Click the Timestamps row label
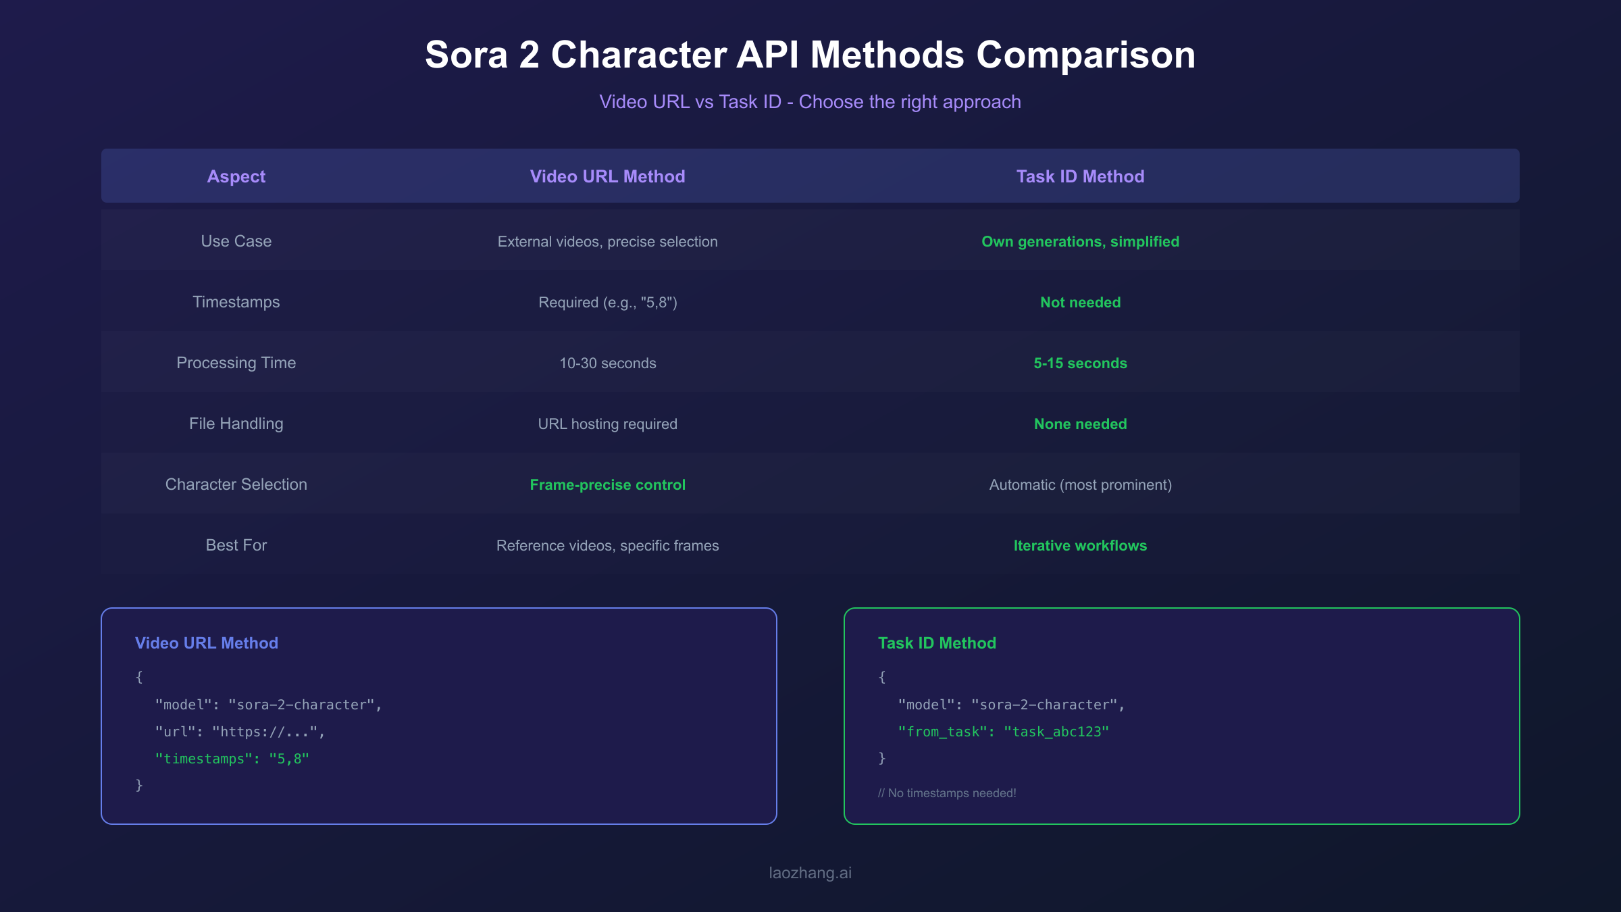Image resolution: width=1621 pixels, height=912 pixels. 236,302
